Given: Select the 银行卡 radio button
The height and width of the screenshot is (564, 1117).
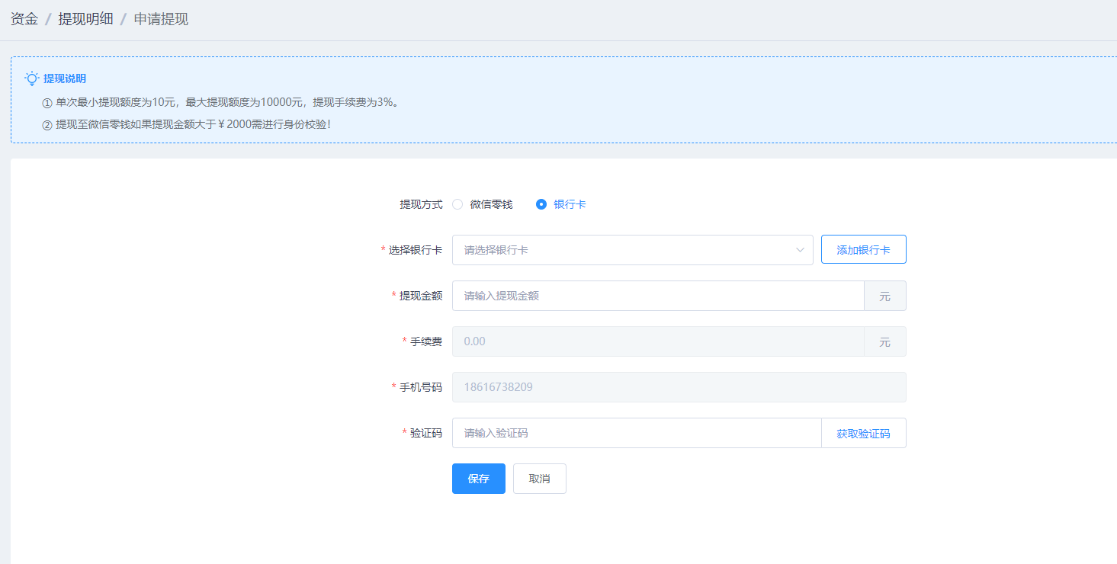Looking at the screenshot, I should 541,204.
